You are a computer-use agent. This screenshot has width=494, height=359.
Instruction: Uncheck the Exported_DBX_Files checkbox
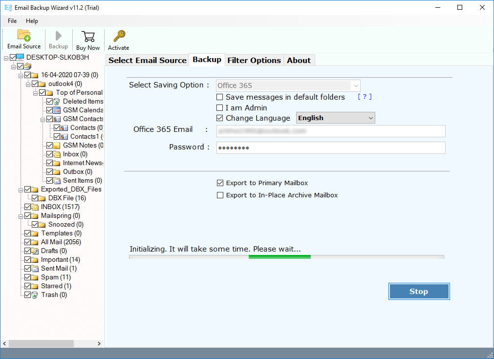[x=27, y=189]
